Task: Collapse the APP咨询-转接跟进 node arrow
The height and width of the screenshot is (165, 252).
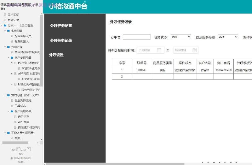Action: click(x=12, y=74)
